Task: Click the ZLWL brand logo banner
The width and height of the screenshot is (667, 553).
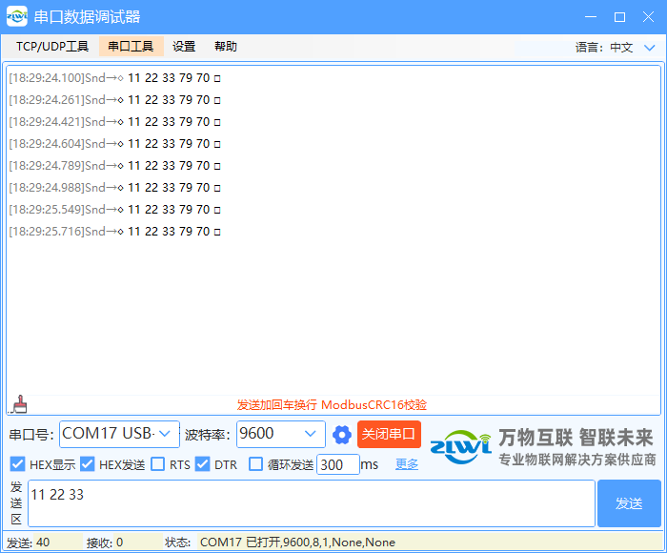Action: click(460, 447)
